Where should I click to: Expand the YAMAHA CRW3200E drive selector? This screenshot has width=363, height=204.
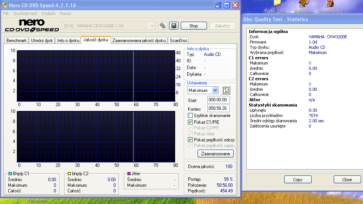(x=152, y=26)
